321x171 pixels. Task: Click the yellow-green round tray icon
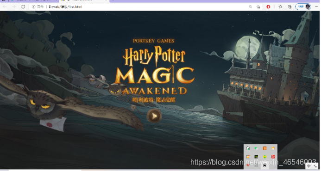(264, 157)
